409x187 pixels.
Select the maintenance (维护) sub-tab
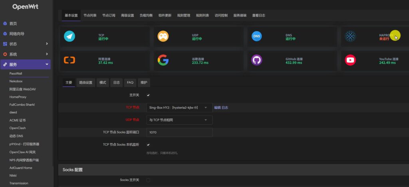point(144,83)
